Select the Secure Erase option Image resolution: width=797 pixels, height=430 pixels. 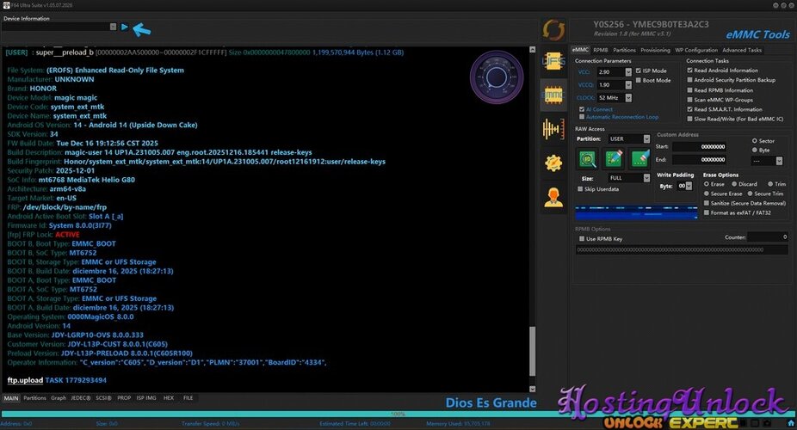(x=707, y=193)
